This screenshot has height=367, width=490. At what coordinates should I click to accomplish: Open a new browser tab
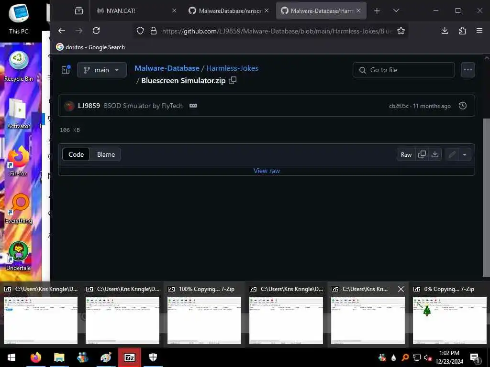(x=377, y=11)
